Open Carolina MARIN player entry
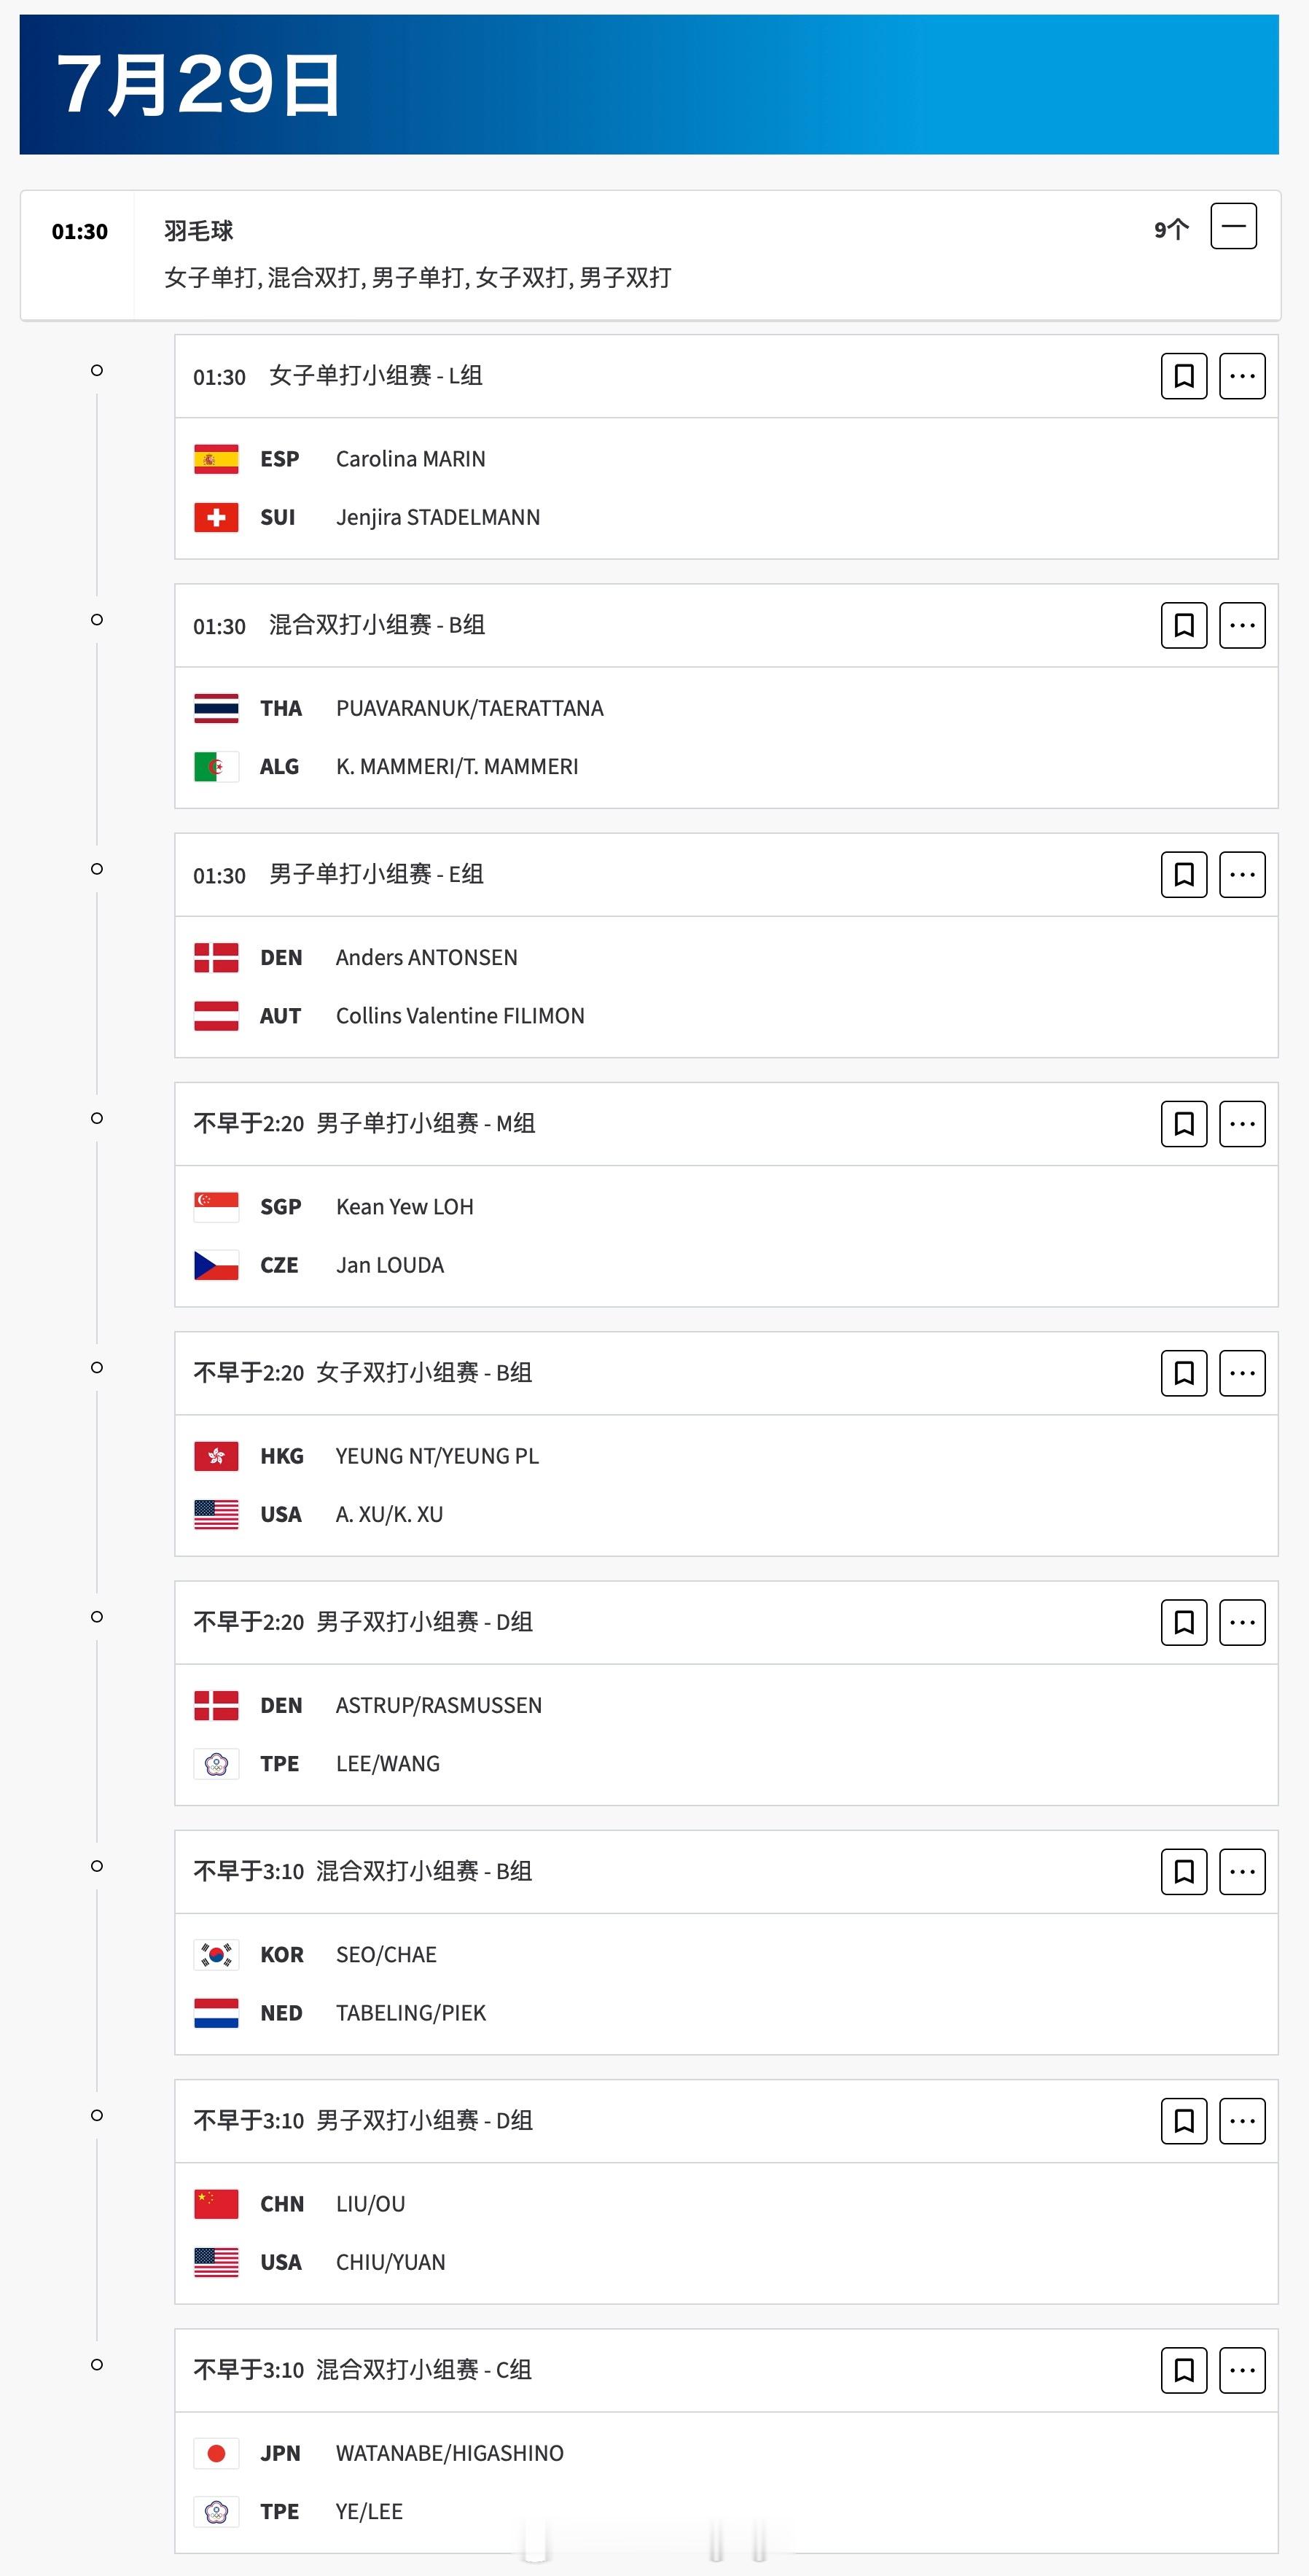 point(410,459)
